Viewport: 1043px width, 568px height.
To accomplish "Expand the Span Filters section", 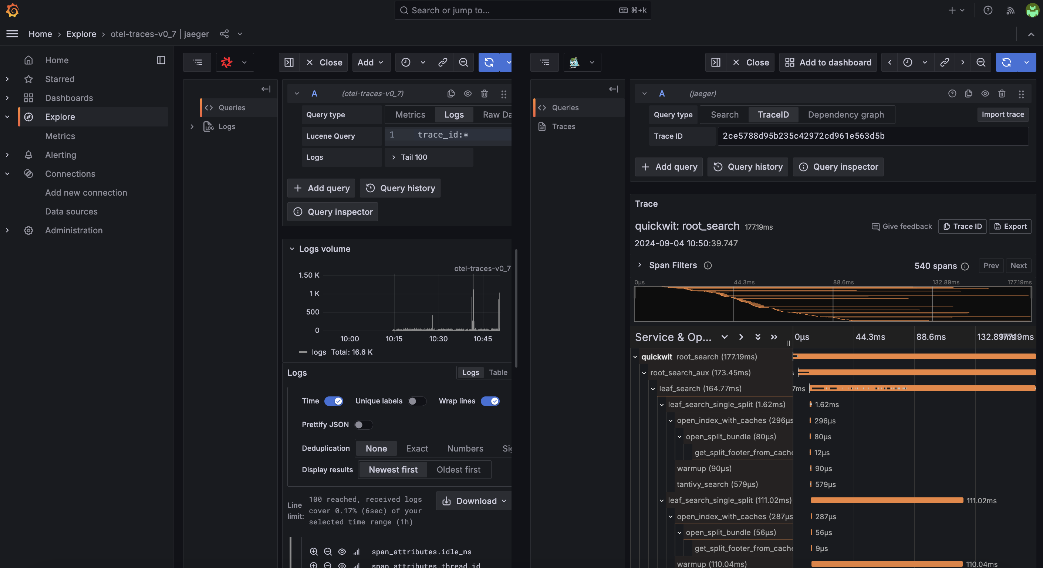I will (640, 265).
